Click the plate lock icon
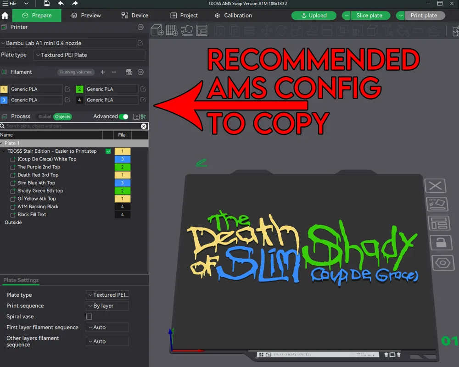 pyautogui.click(x=441, y=242)
